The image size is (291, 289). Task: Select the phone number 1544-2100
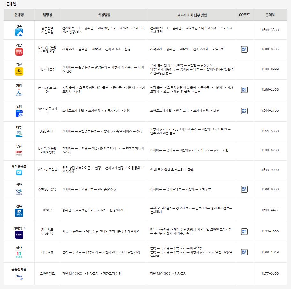270,111
